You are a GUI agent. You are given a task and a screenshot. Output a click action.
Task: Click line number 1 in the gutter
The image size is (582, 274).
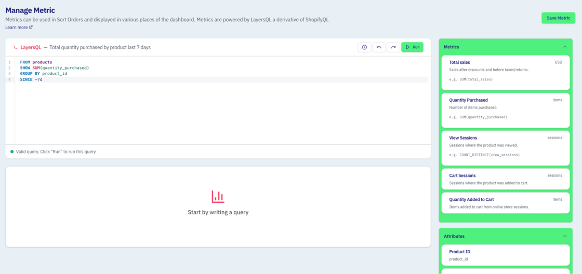click(9, 62)
